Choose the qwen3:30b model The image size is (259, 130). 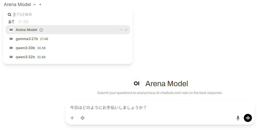(x=25, y=48)
